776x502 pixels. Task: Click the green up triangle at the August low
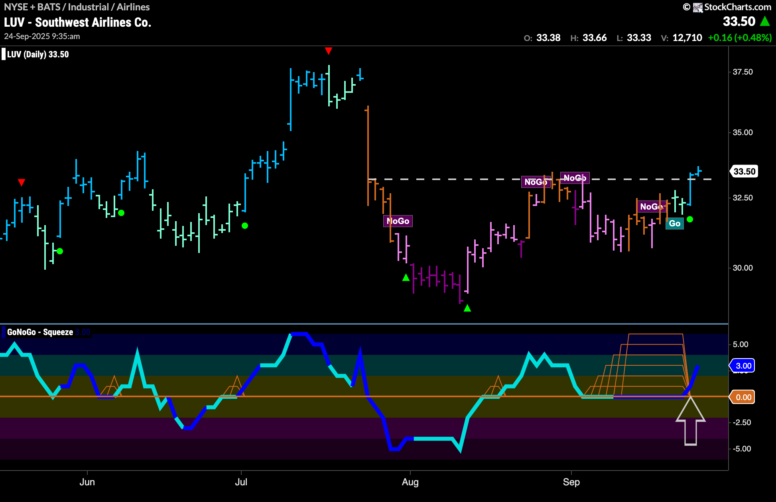coord(467,308)
